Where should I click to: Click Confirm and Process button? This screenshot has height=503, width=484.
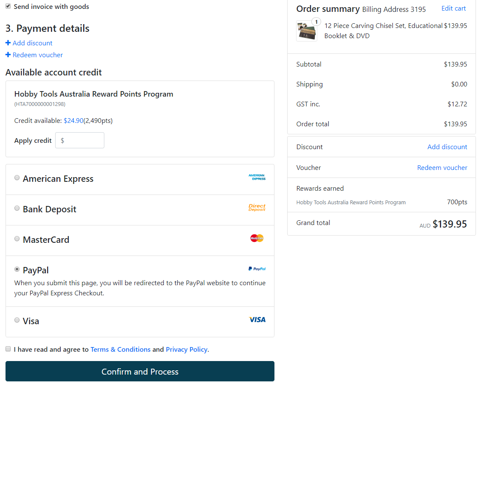tap(140, 371)
